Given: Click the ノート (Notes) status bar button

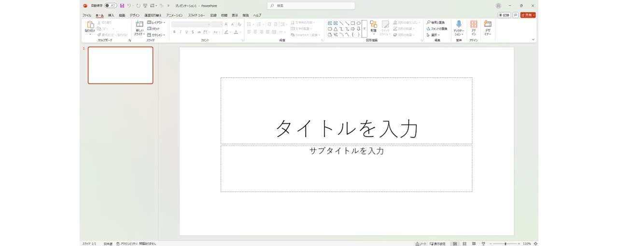Looking at the screenshot, I should [421, 244].
